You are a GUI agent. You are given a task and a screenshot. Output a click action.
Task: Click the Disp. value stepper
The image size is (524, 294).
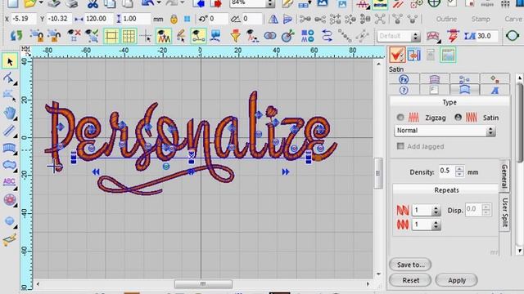pyautogui.click(x=486, y=210)
